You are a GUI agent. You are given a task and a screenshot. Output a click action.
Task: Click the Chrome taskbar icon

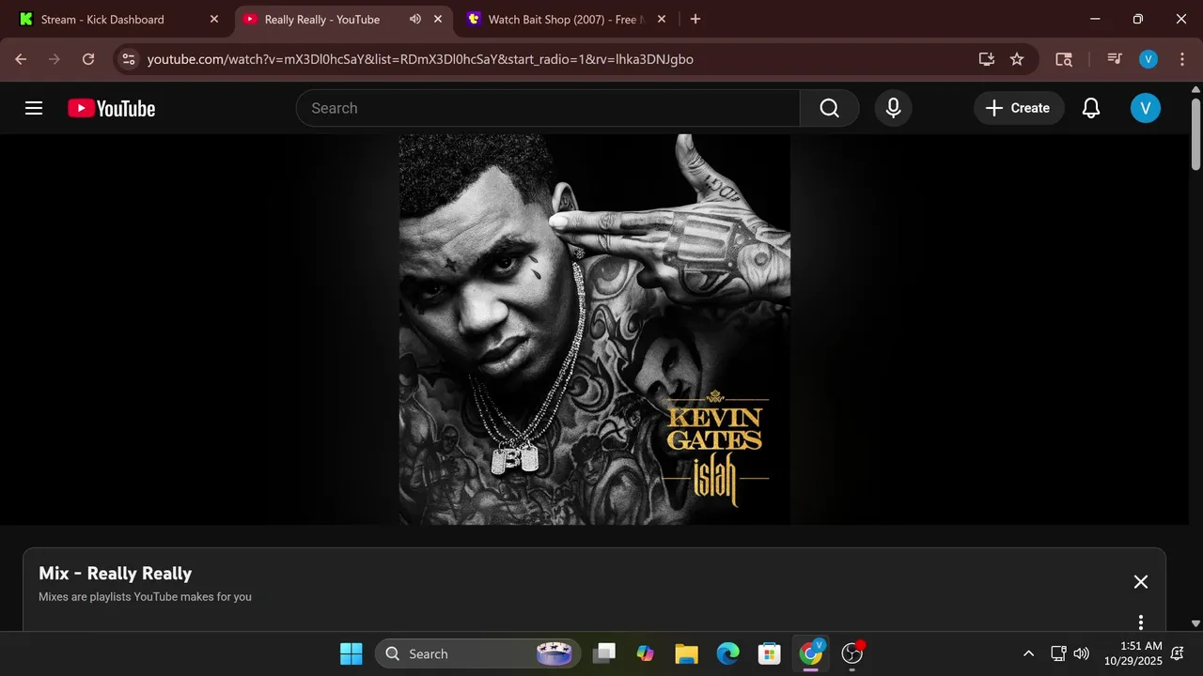[x=810, y=653]
